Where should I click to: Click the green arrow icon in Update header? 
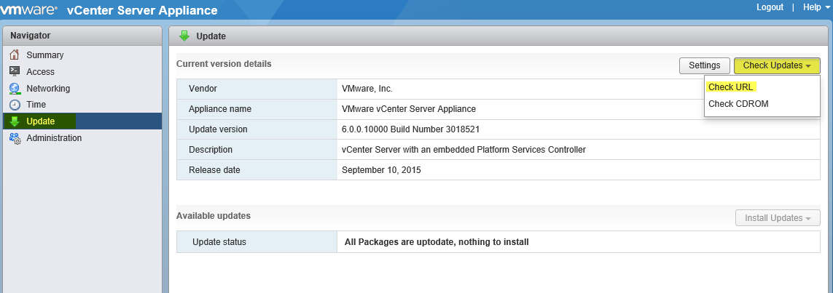184,36
